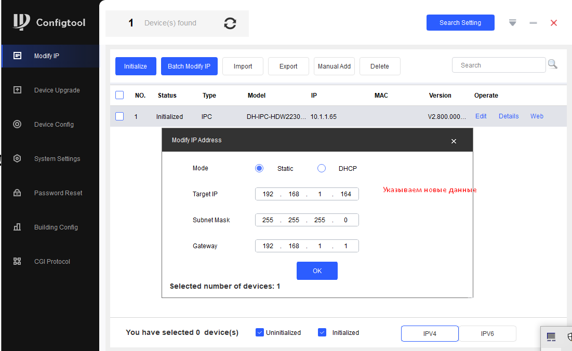
Task: Go to the Device Upgrade section
Action: [50, 90]
